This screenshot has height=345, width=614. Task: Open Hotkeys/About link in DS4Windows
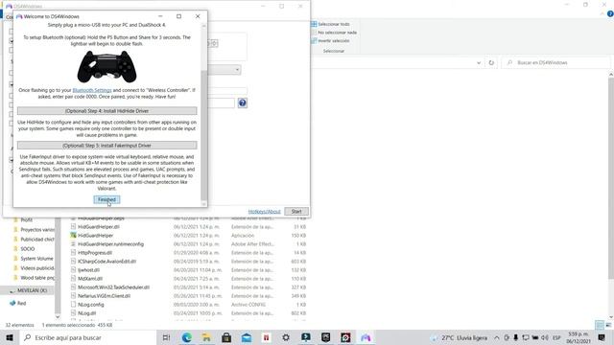[x=265, y=212]
